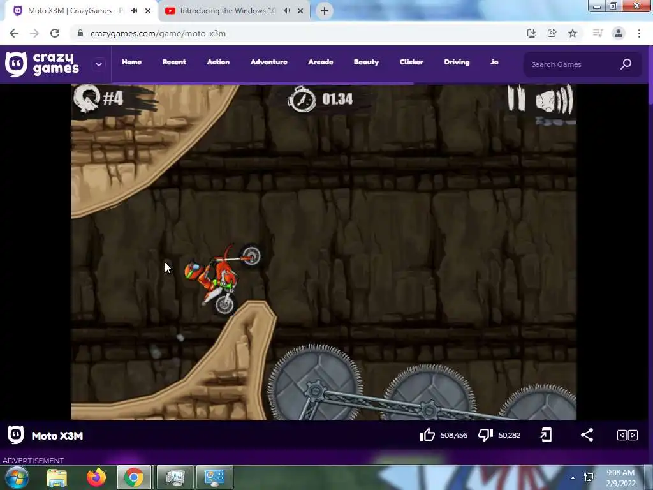Open Firefox from taskbar
This screenshot has width=653, height=490.
[x=96, y=477]
